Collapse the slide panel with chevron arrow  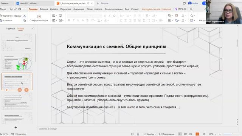pos(33,28)
